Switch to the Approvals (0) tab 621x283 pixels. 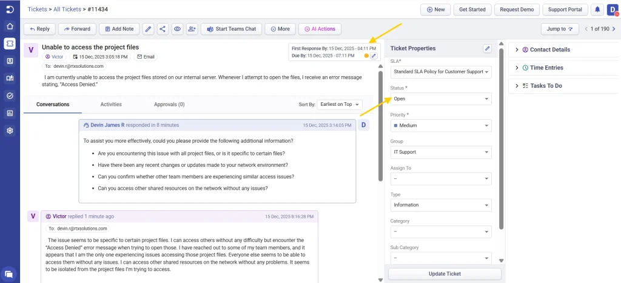[x=169, y=105]
